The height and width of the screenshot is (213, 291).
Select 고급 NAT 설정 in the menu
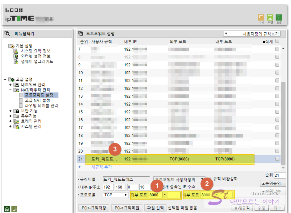37,100
